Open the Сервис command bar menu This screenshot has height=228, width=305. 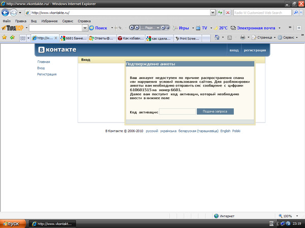[x=288, y=37]
